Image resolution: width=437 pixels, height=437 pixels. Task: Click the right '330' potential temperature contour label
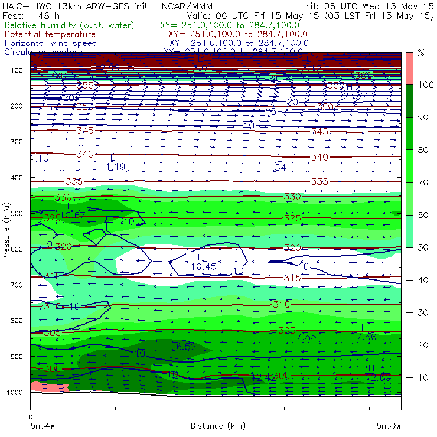click(292, 197)
